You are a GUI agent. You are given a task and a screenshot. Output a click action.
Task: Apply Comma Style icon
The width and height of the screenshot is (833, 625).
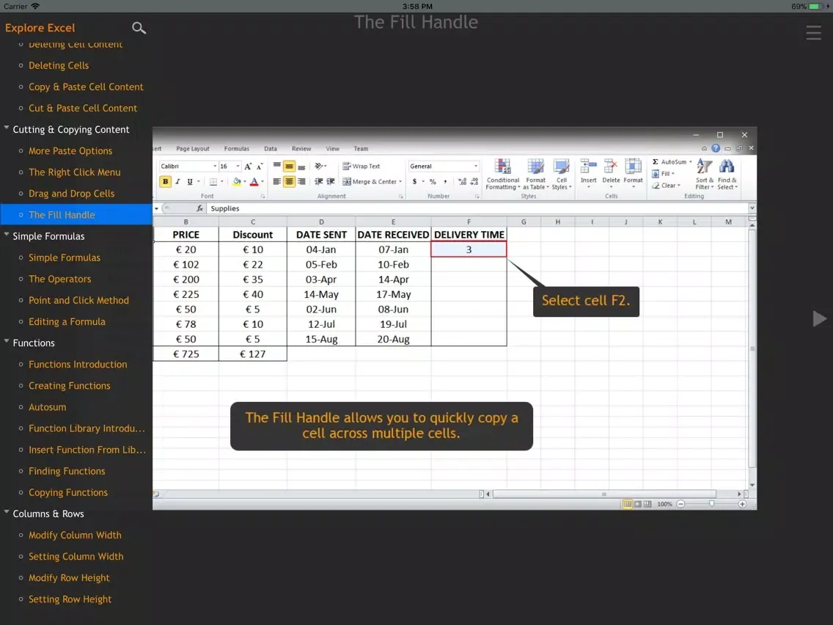point(445,182)
